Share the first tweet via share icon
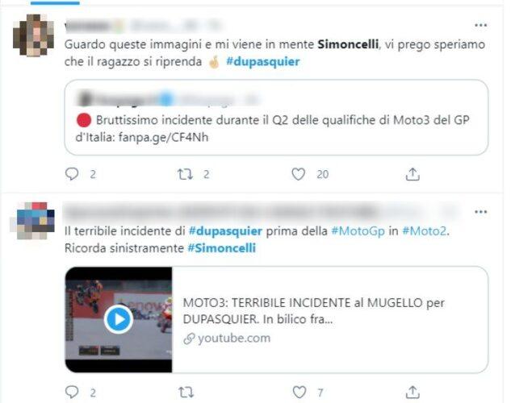511x403 pixels. point(413,174)
